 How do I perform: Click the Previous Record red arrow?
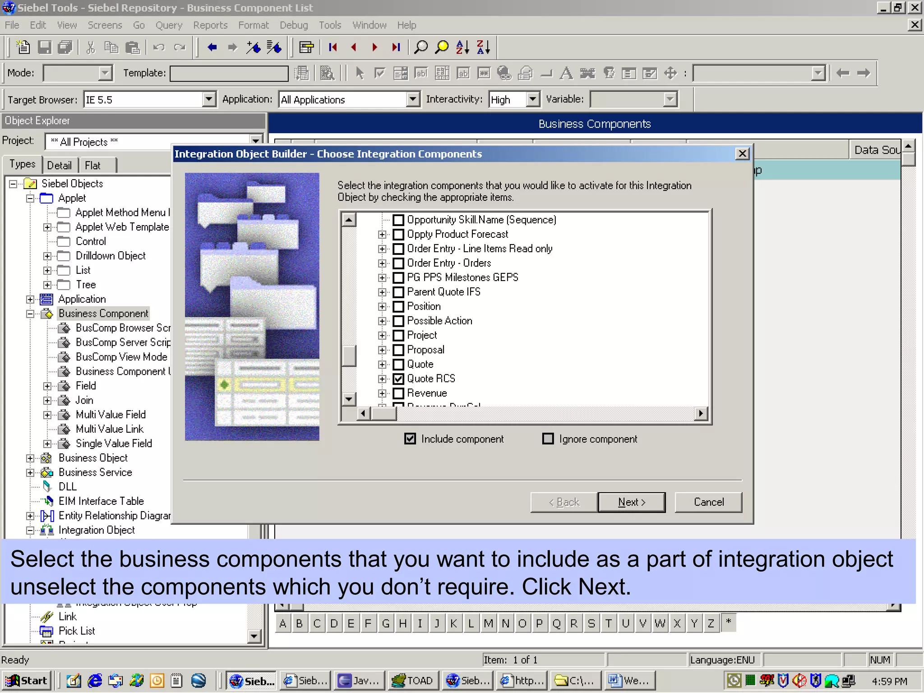(x=354, y=47)
